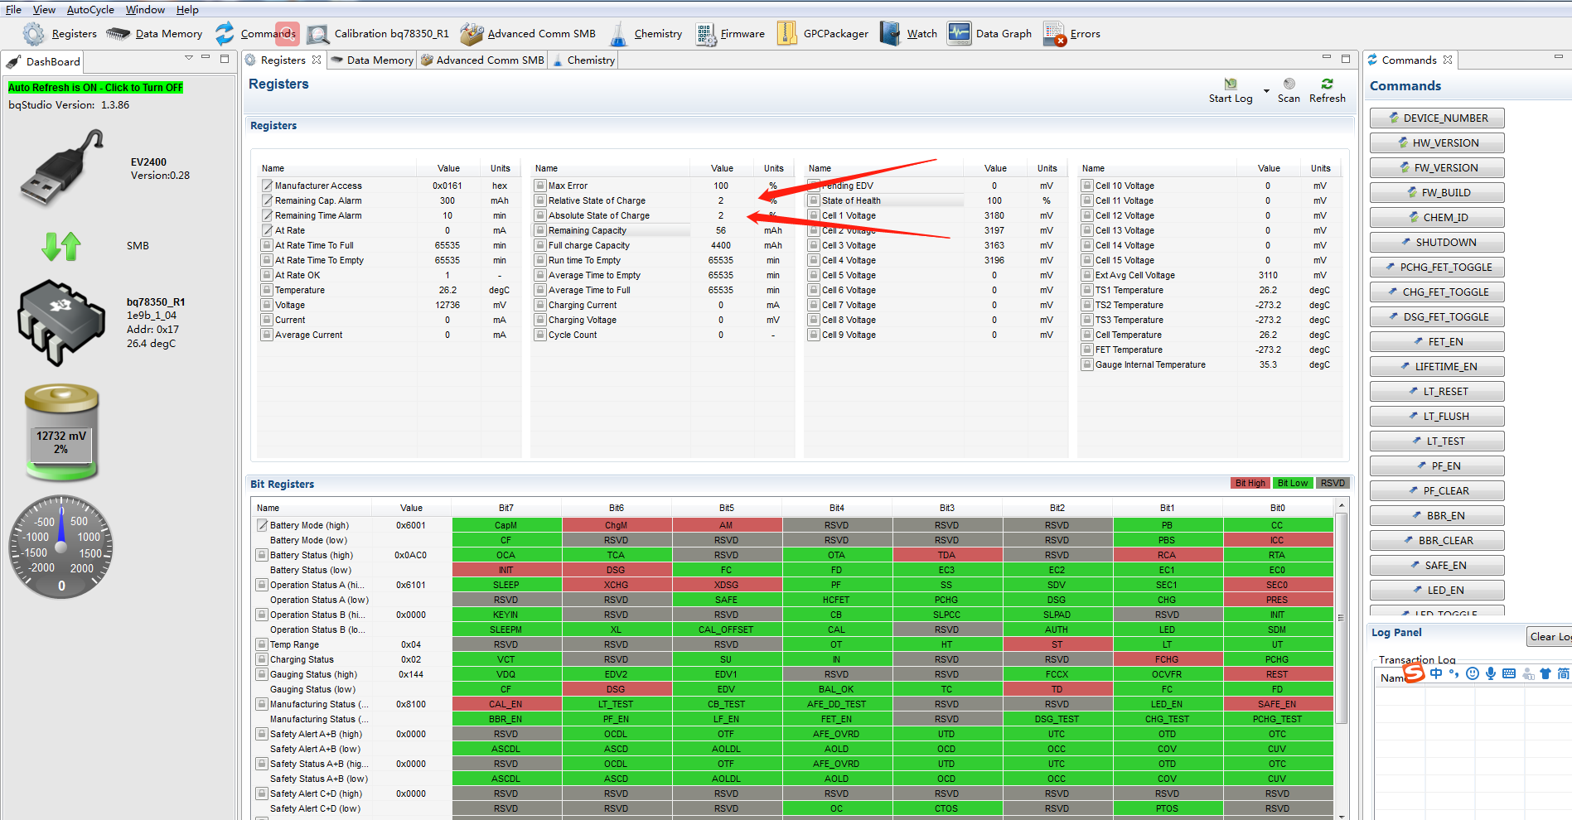
Task: Close the Commands tab
Action: pos(1448,60)
